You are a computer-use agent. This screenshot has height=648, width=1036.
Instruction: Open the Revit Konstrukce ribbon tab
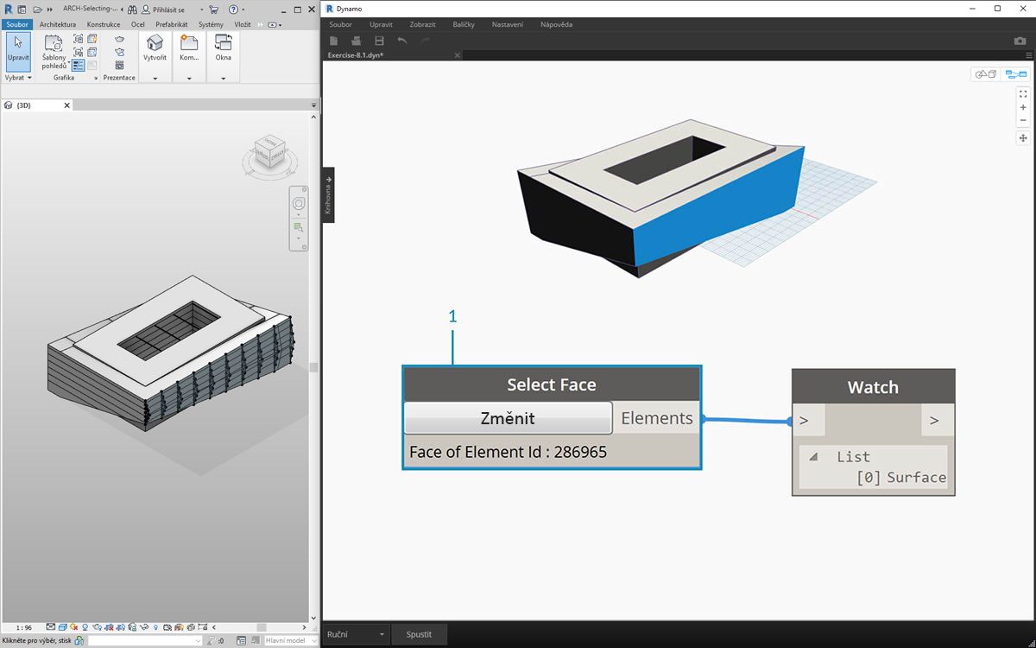104,24
